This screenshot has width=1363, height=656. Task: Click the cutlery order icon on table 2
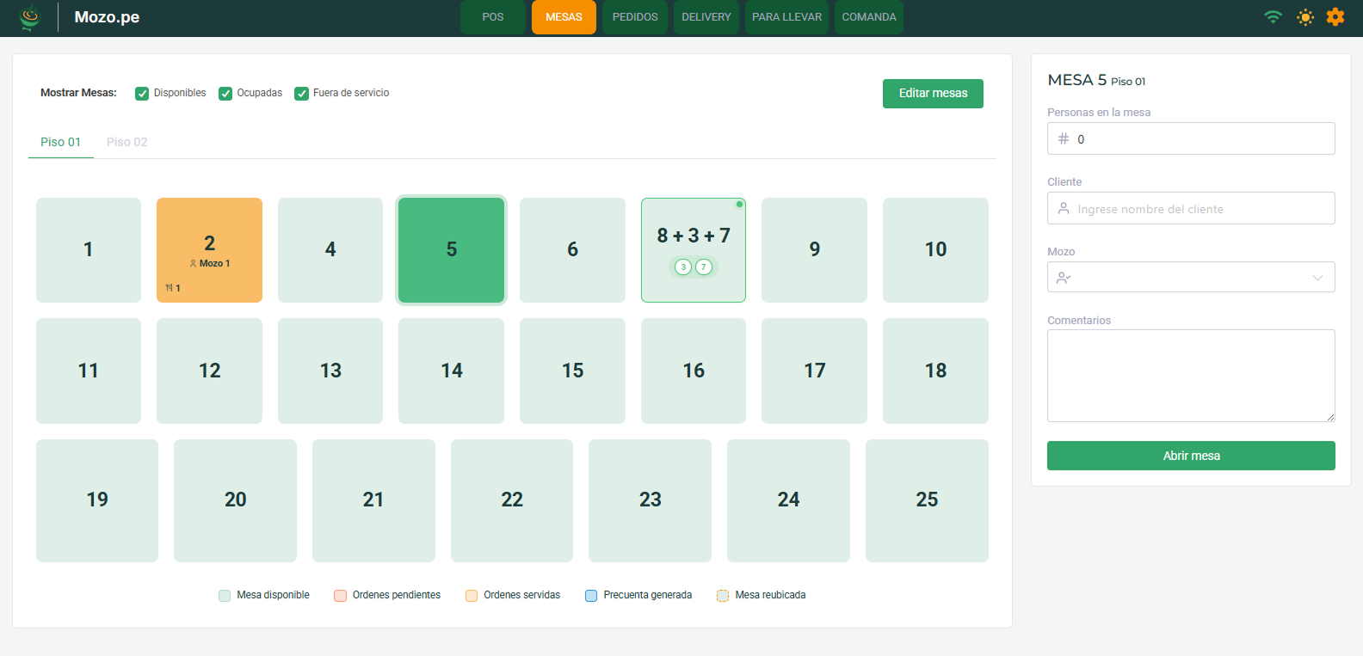[x=170, y=288]
